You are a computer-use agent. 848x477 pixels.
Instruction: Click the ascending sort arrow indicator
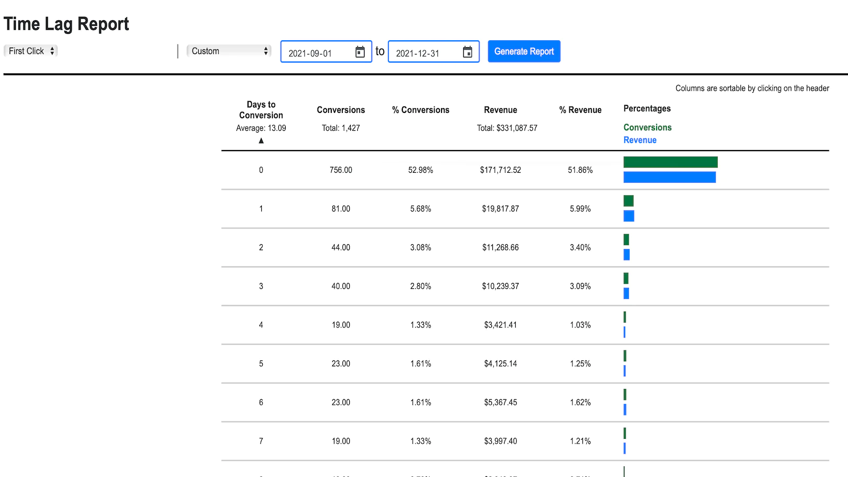tap(261, 140)
